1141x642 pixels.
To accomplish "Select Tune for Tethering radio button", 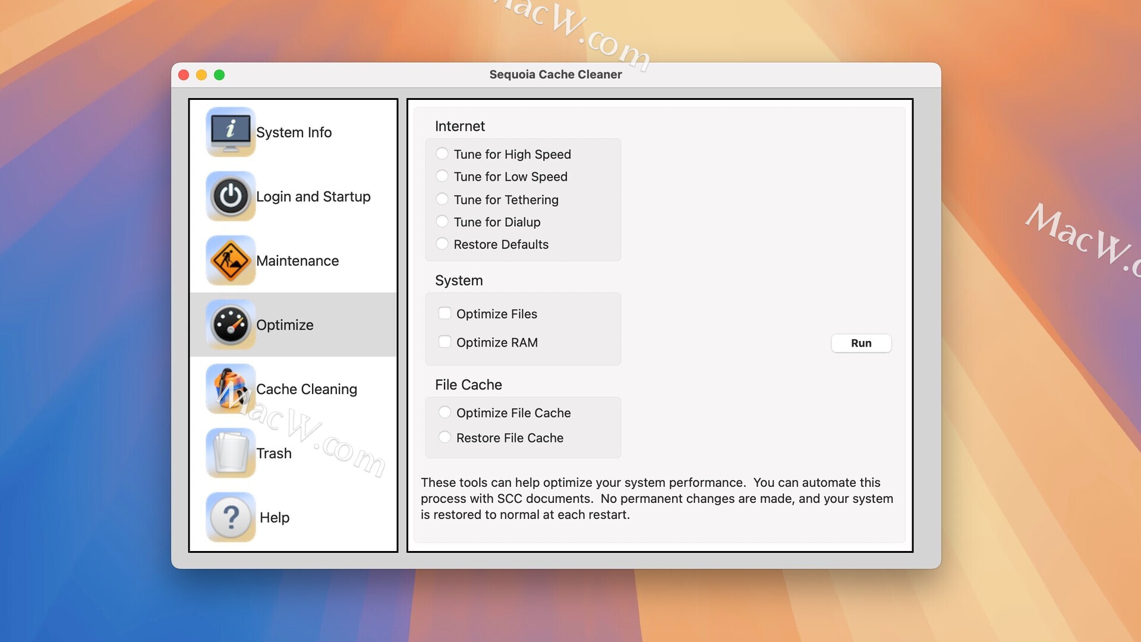I will [x=442, y=199].
